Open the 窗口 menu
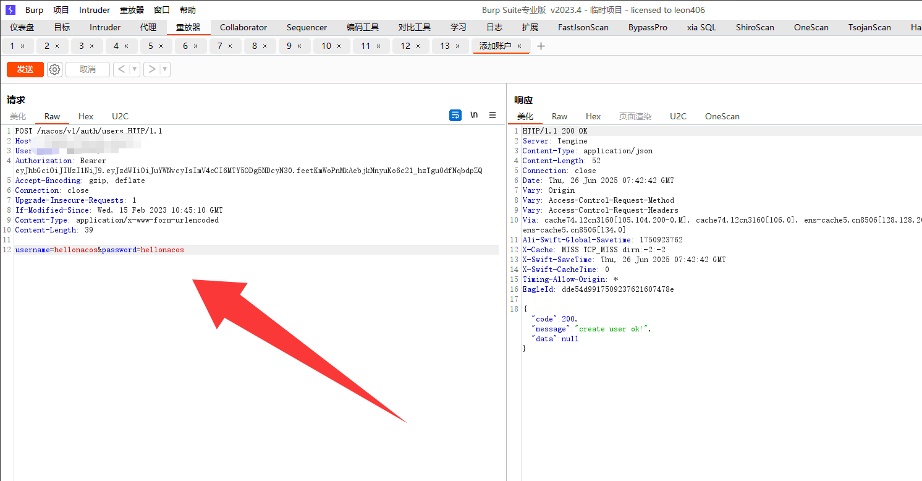Image resolution: width=922 pixels, height=481 pixels. click(x=162, y=10)
